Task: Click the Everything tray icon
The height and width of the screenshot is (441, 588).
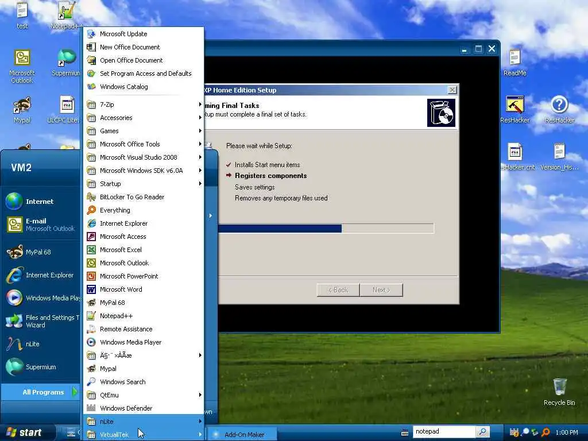Action: (546, 432)
